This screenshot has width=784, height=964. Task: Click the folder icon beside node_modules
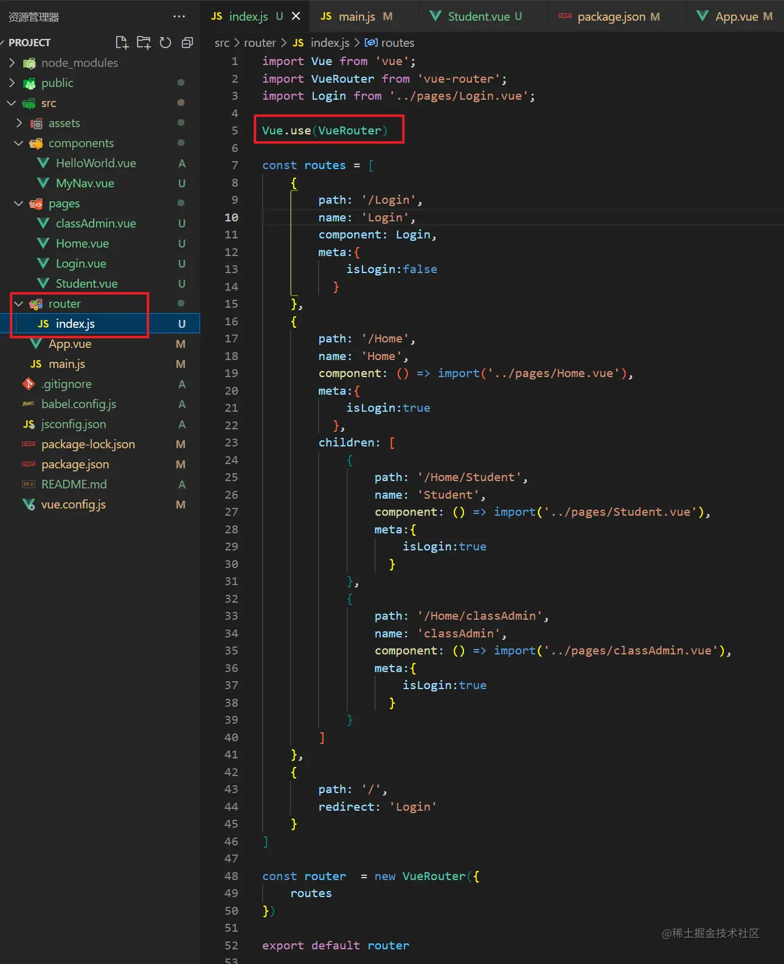point(29,63)
